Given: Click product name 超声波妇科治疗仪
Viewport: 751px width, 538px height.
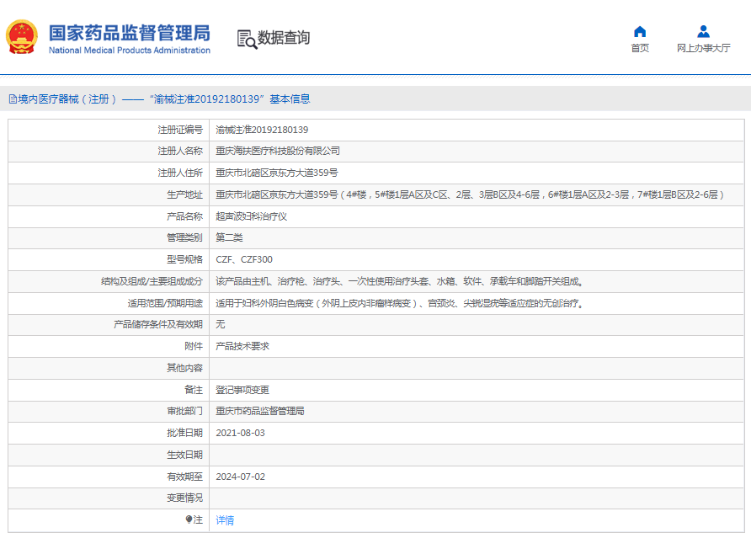Looking at the screenshot, I should (x=252, y=216).
